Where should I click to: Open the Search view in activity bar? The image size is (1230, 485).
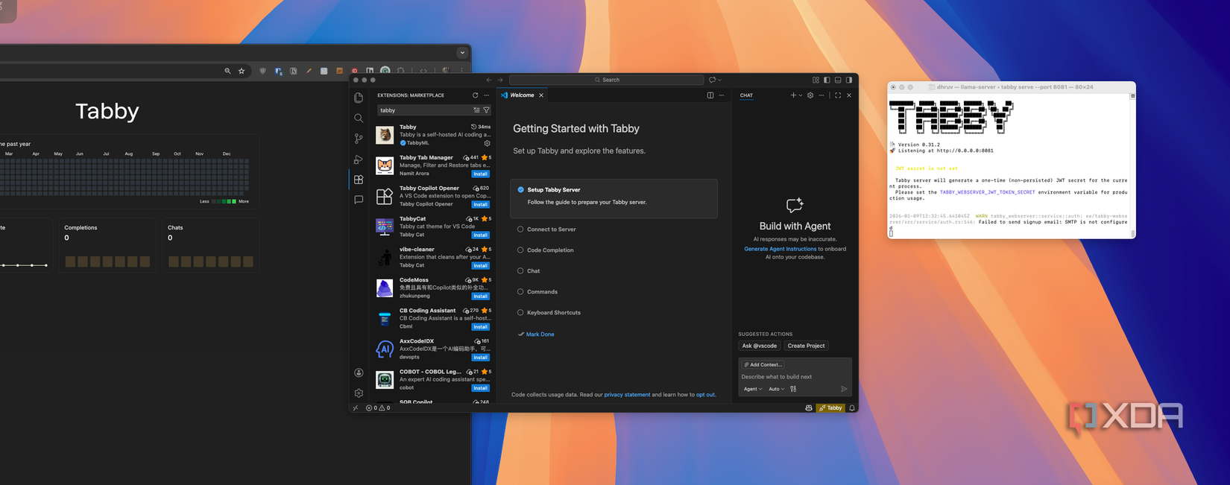coord(359,118)
